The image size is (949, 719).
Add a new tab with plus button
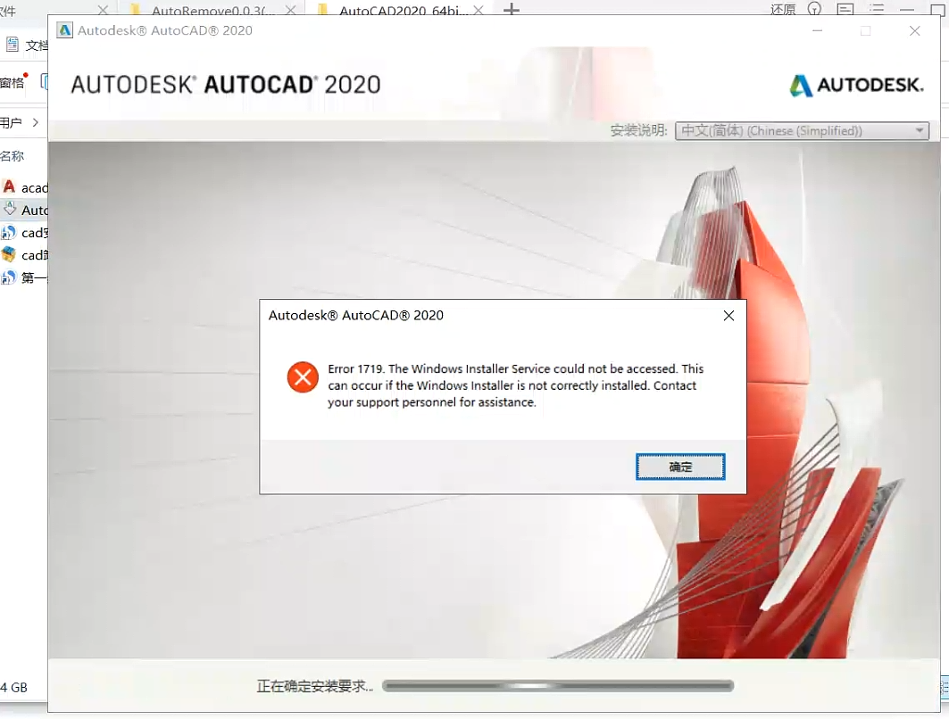tap(511, 10)
